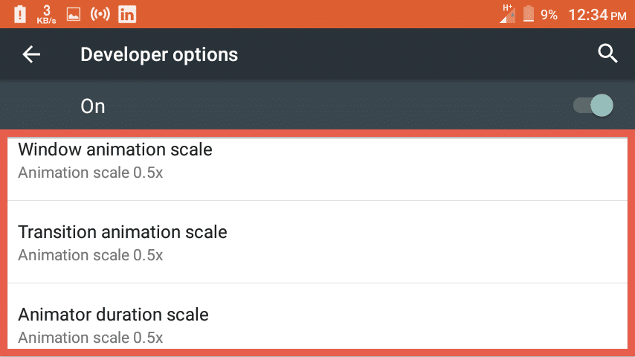Screen dimensions: 635x357
Task: Open Animator duration scale setting
Action: coord(317,316)
